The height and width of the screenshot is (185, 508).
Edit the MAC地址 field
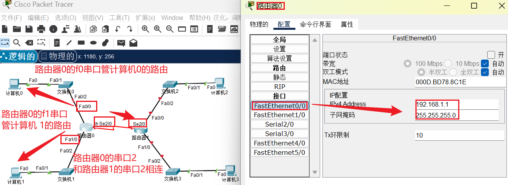point(459,82)
